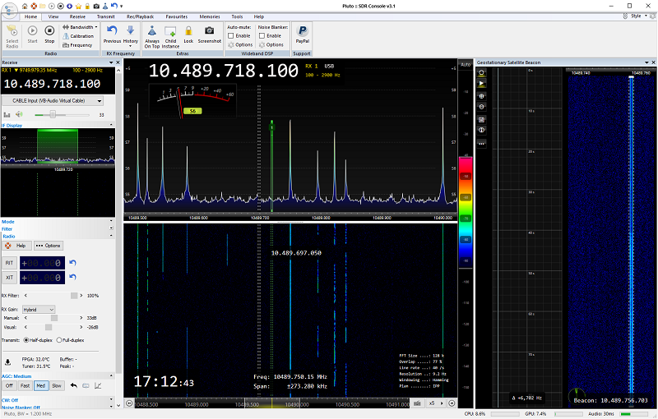Screen dimensions: 658x419
Task: Reset XIT offset with undo arrow
Action: pyautogui.click(x=72, y=277)
